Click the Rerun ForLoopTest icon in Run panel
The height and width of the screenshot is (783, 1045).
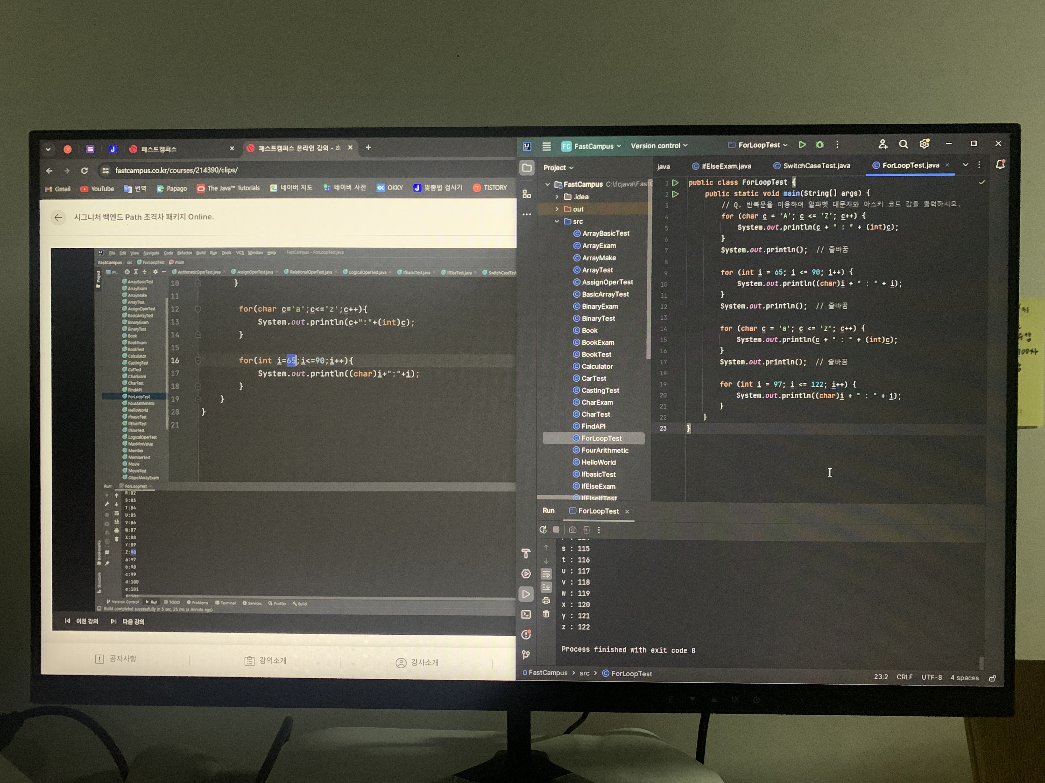543,530
